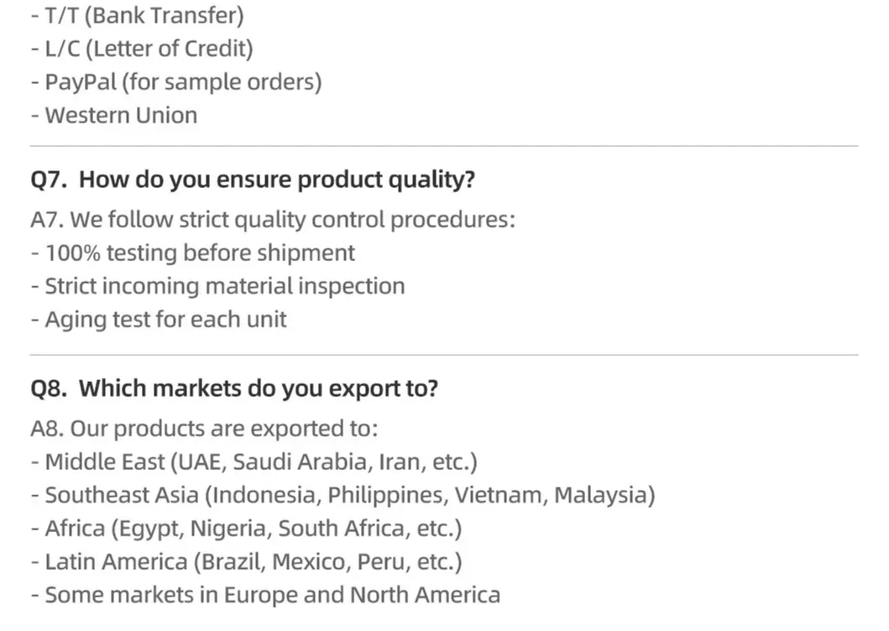Click the 100% testing before shipment item
This screenshot has width=889, height=631.
pos(193,253)
